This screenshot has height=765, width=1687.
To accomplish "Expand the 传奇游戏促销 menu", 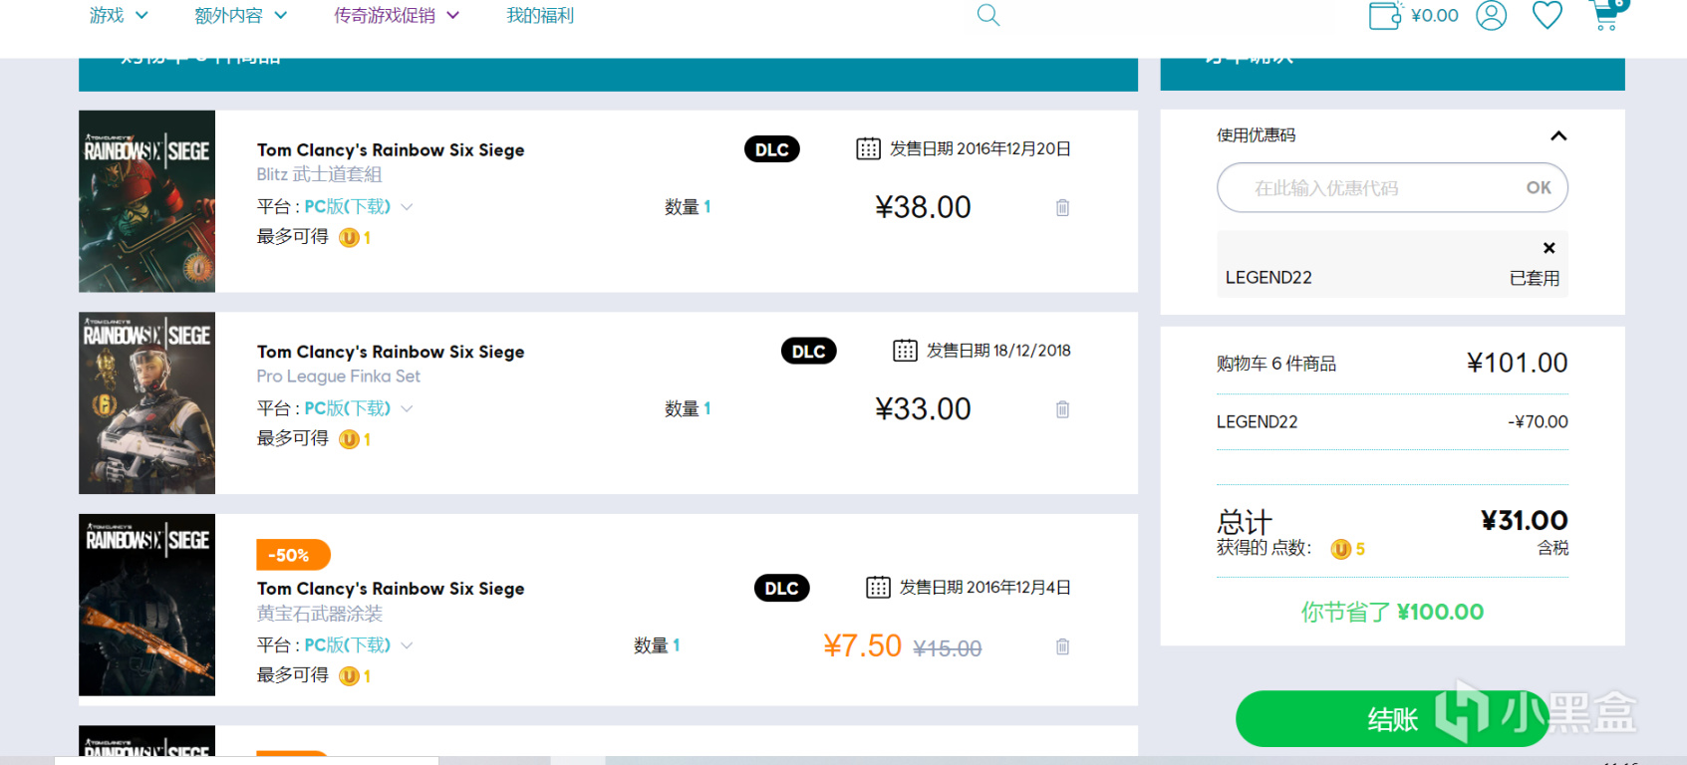I will click(x=397, y=15).
